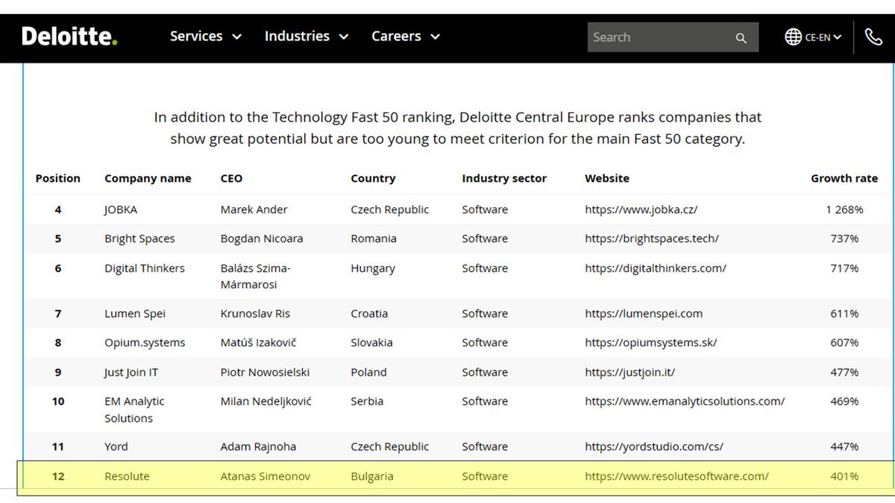Viewport: 895px width, 503px height.
Task: Select the Just Join IT company name
Action: pyautogui.click(x=131, y=373)
